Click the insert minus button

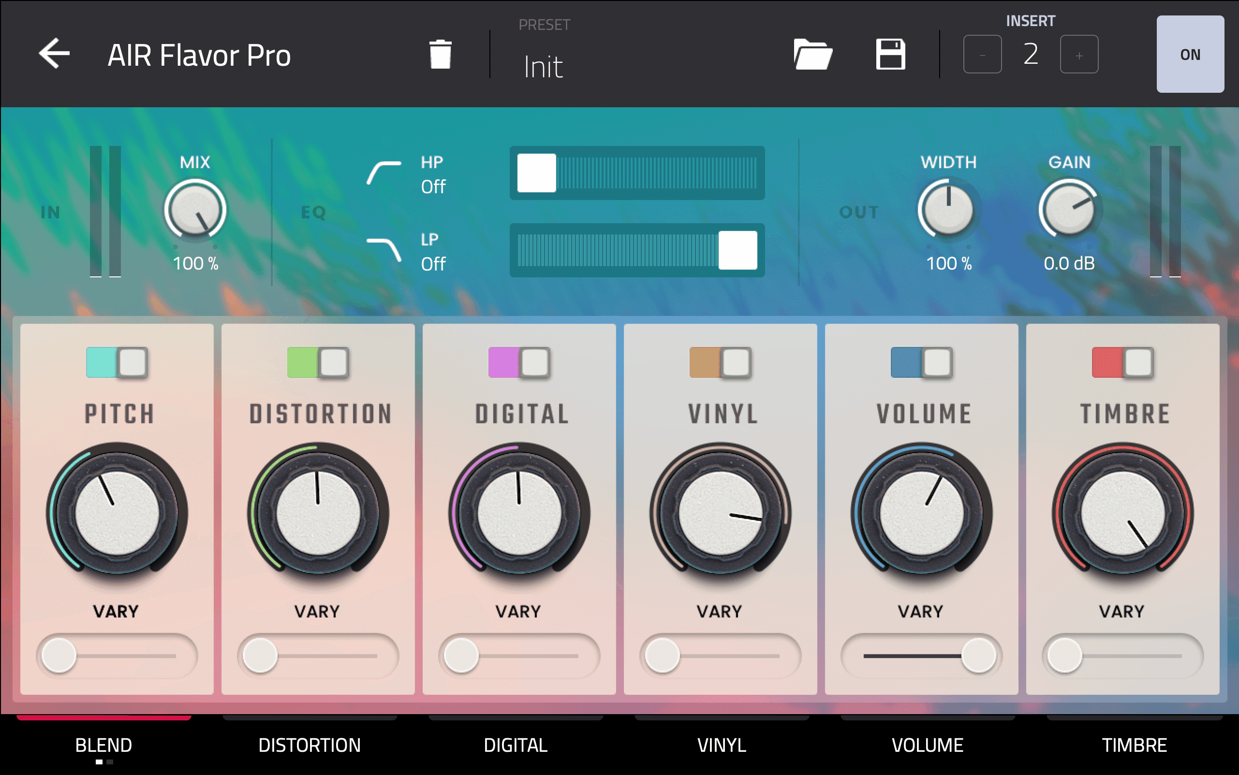coord(982,54)
